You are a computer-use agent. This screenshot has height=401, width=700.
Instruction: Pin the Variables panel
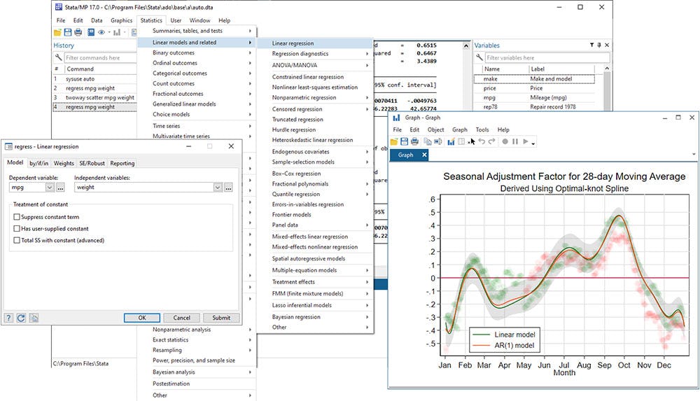click(x=599, y=45)
